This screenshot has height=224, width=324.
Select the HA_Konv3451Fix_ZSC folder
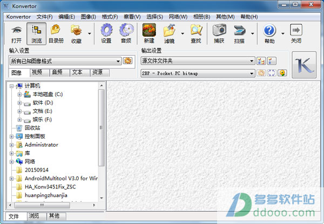(50, 187)
